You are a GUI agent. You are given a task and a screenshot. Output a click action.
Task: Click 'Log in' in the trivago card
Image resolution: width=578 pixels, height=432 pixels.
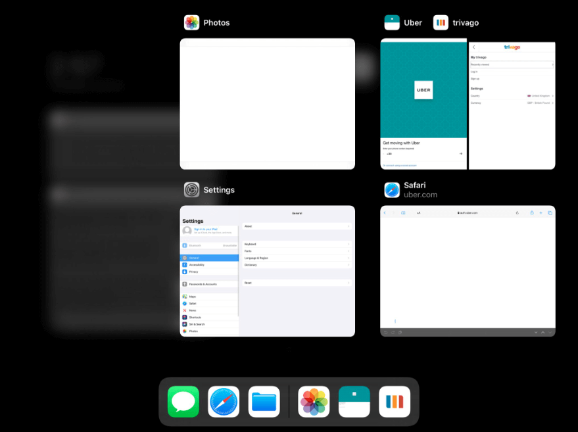pyautogui.click(x=474, y=72)
